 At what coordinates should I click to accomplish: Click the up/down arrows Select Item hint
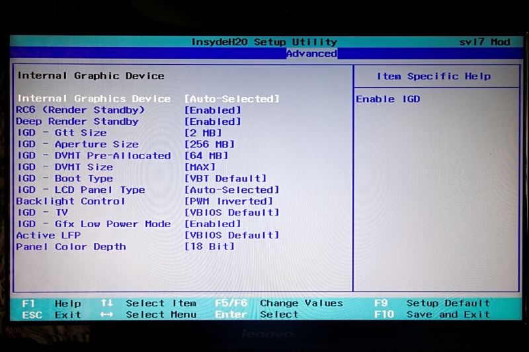[148, 303]
